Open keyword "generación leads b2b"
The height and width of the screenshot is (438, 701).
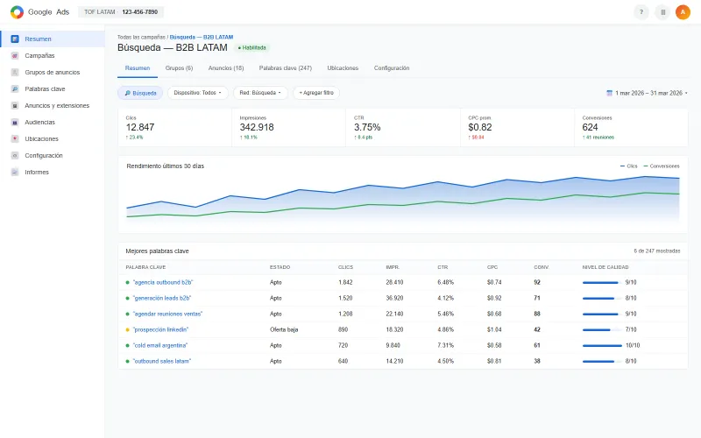pyautogui.click(x=162, y=298)
